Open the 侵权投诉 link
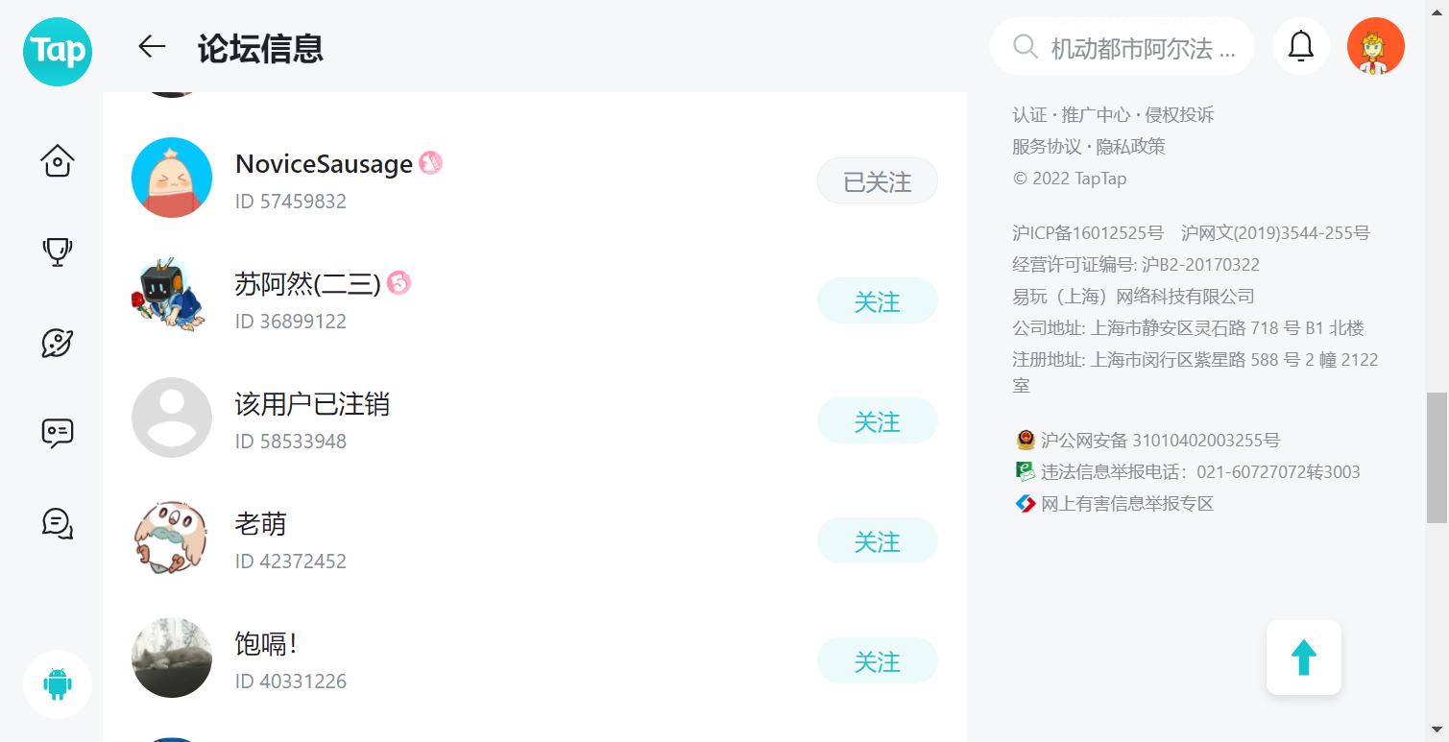This screenshot has width=1449, height=742. [1179, 115]
